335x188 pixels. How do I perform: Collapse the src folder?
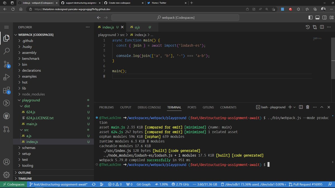pyautogui.click(x=53, y=130)
